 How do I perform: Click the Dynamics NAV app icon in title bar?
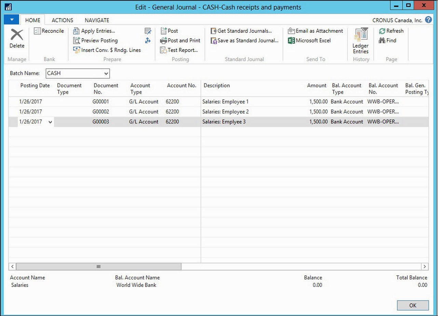click(x=9, y=7)
